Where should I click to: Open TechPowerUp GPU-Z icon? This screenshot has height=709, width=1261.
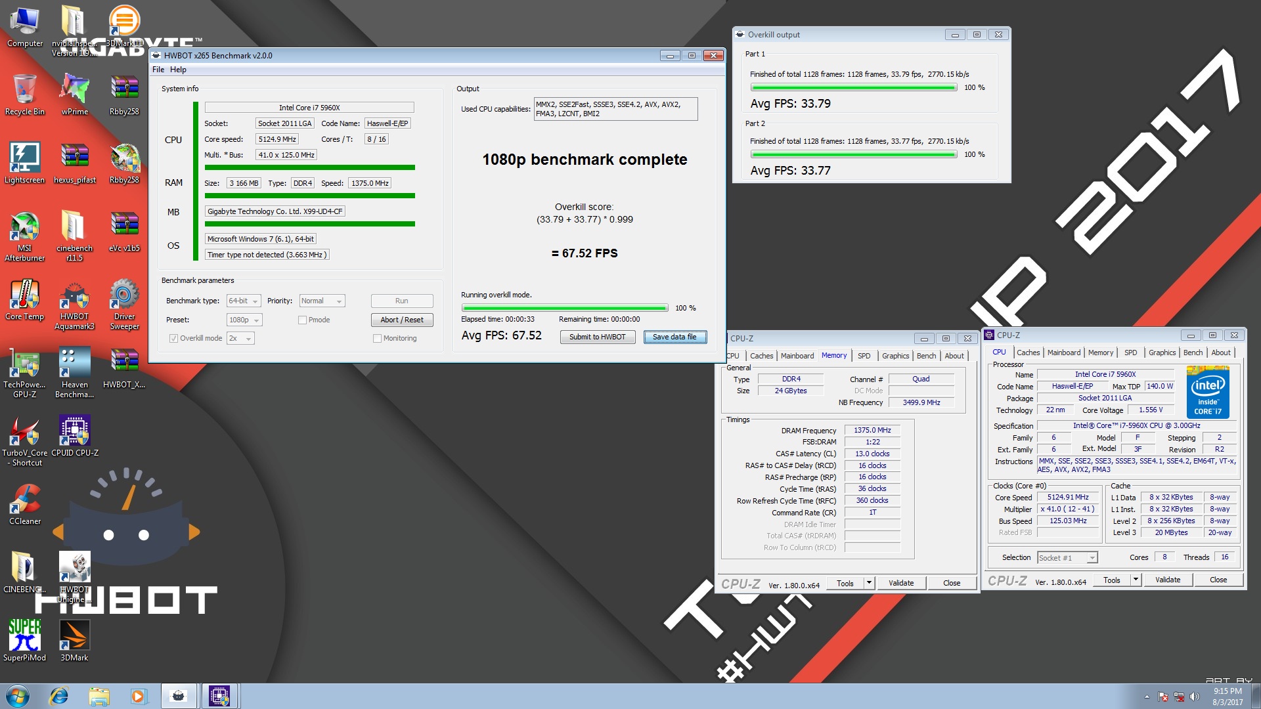tap(25, 373)
